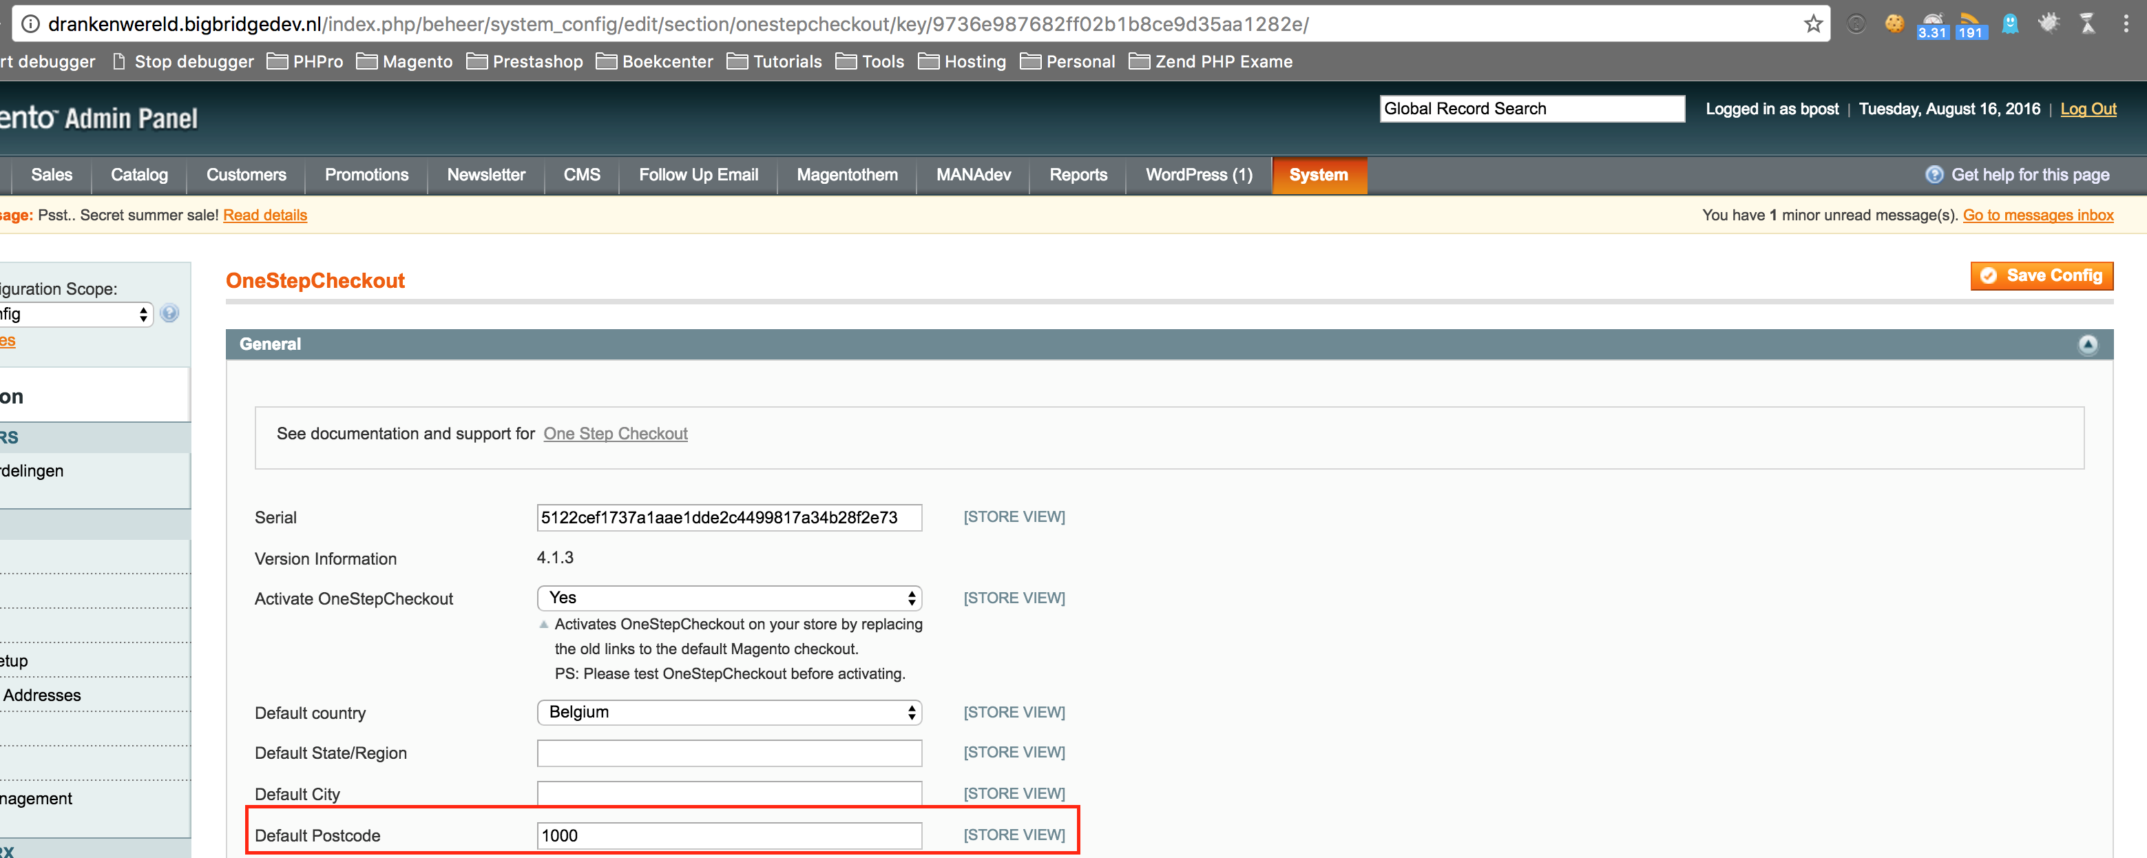Collapse the General section
This screenshot has width=2147, height=858.
coord(2087,344)
